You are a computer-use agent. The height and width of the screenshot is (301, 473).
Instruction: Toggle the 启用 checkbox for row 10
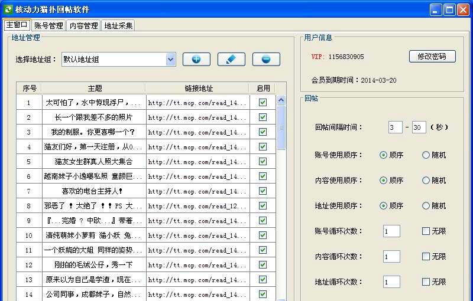(x=263, y=235)
